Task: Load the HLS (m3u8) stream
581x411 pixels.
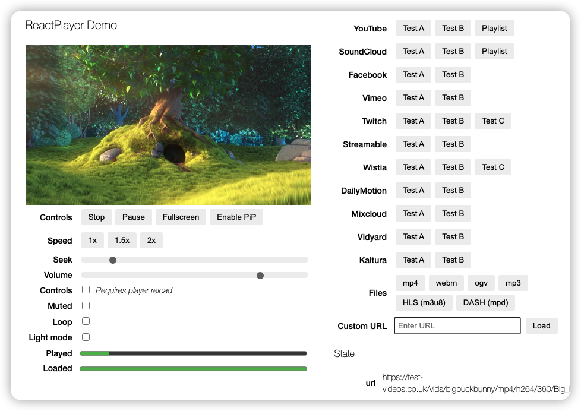Action: coord(424,302)
